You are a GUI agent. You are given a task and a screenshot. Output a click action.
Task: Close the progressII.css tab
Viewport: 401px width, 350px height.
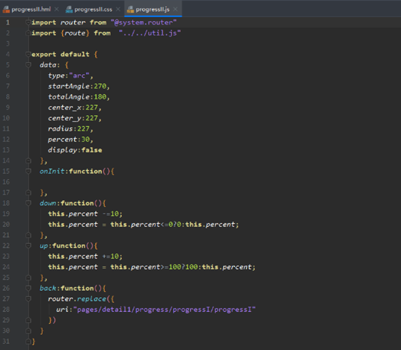[118, 9]
